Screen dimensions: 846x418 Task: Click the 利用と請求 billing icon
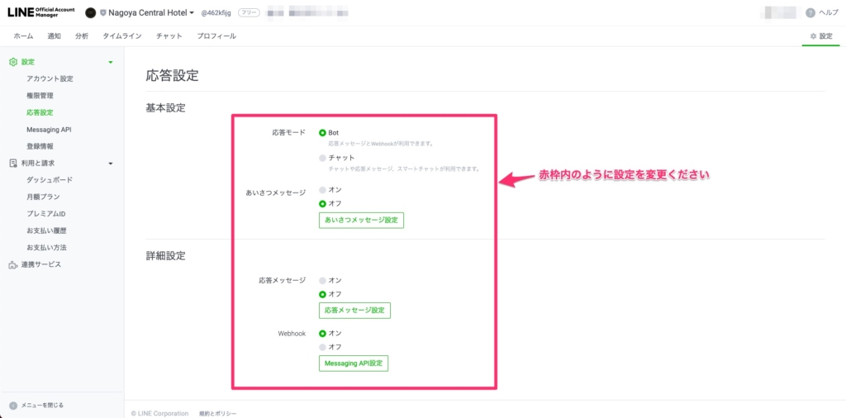(x=12, y=164)
